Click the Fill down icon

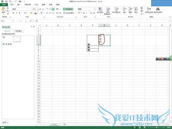[x=142, y=11]
